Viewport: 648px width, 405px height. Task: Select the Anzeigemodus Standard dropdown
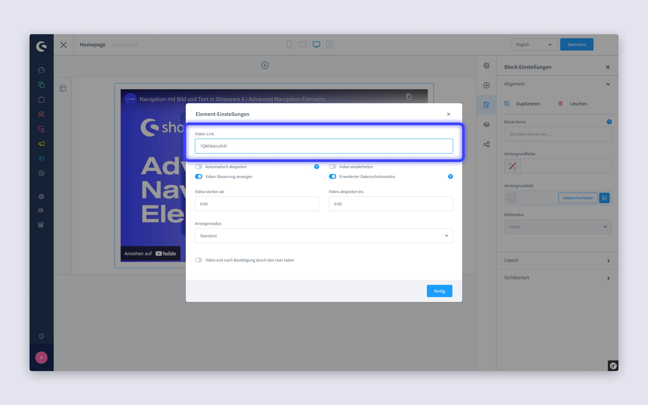[324, 235]
